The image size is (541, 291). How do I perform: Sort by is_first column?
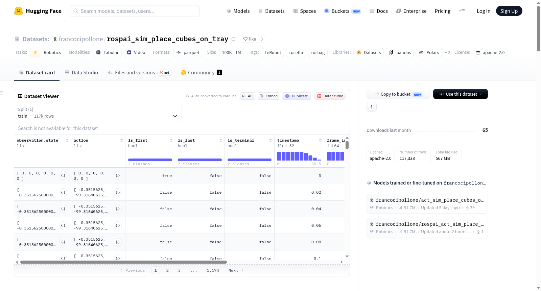[x=171, y=140]
